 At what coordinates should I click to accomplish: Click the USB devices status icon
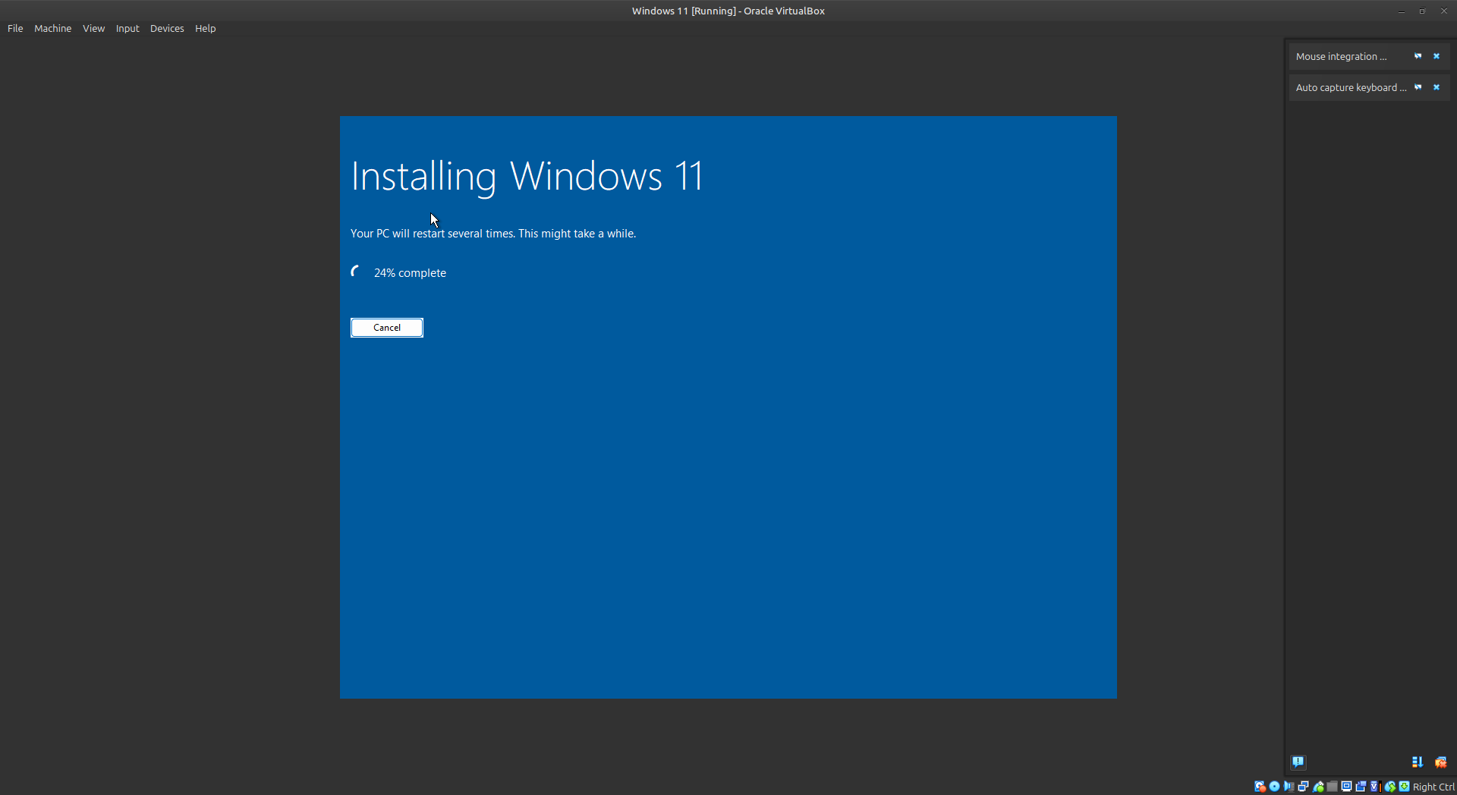coord(1318,787)
